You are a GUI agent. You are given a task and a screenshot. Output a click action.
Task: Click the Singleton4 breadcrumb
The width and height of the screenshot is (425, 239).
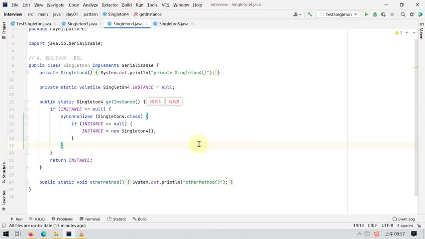[x=116, y=14]
